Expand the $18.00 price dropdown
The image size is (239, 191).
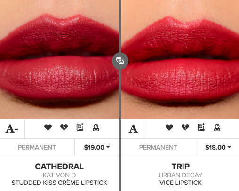(x=218, y=147)
